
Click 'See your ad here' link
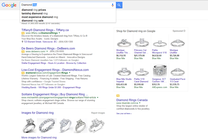[x=124, y=113]
